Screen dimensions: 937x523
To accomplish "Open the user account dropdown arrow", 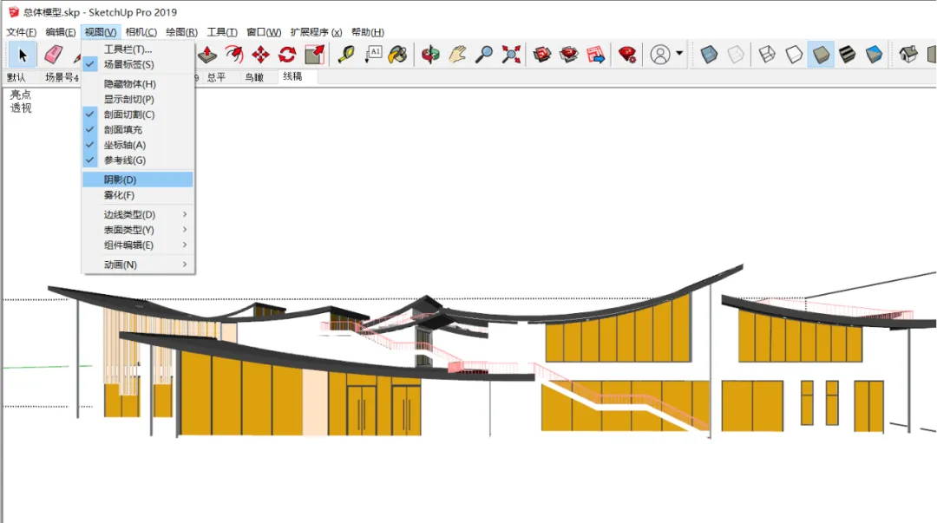I will tap(679, 54).
